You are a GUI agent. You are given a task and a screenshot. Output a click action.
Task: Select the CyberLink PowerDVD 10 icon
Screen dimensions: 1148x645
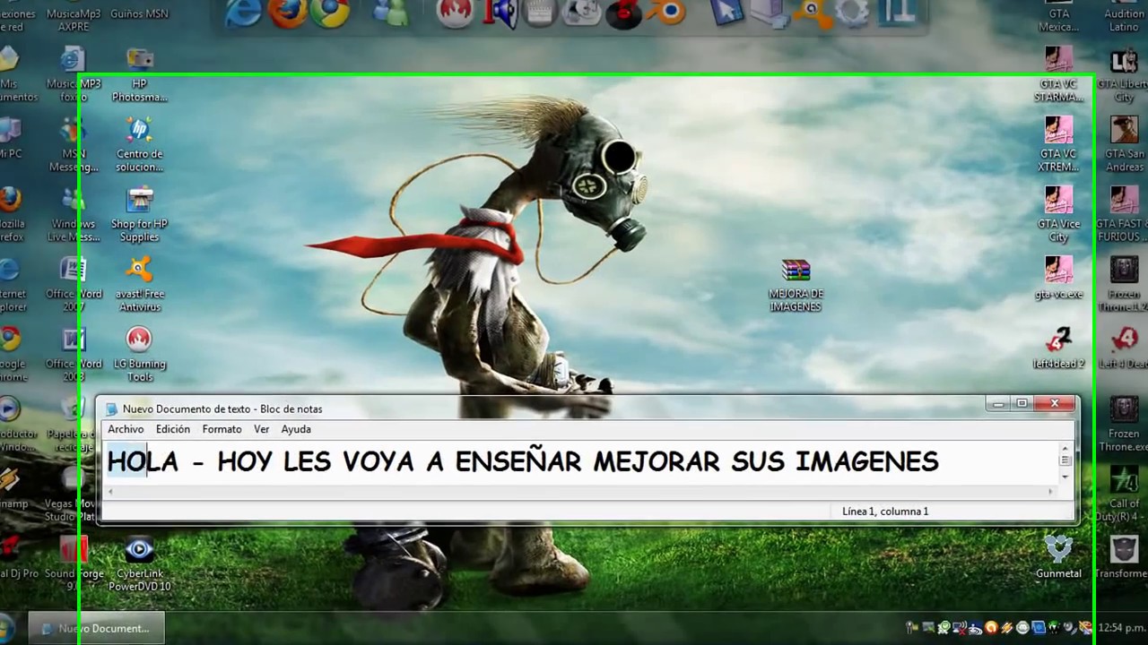coord(140,564)
